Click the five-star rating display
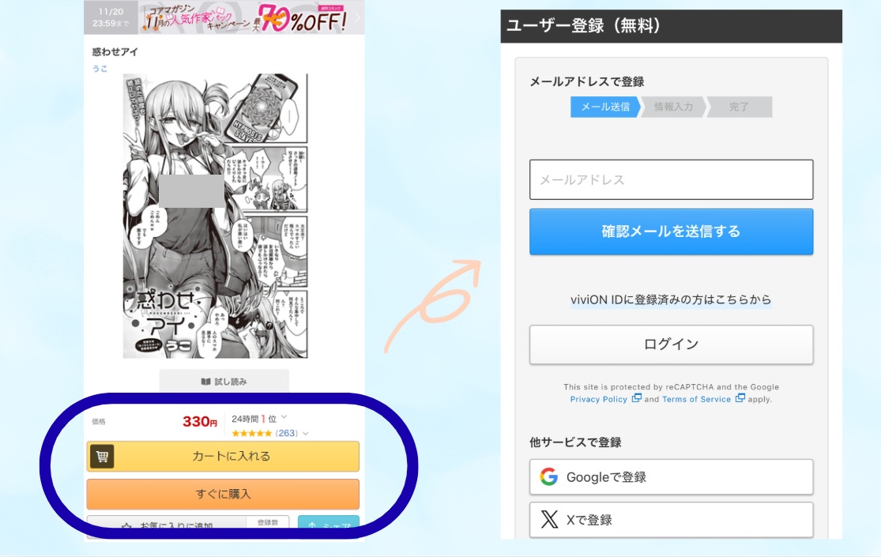 point(252,433)
